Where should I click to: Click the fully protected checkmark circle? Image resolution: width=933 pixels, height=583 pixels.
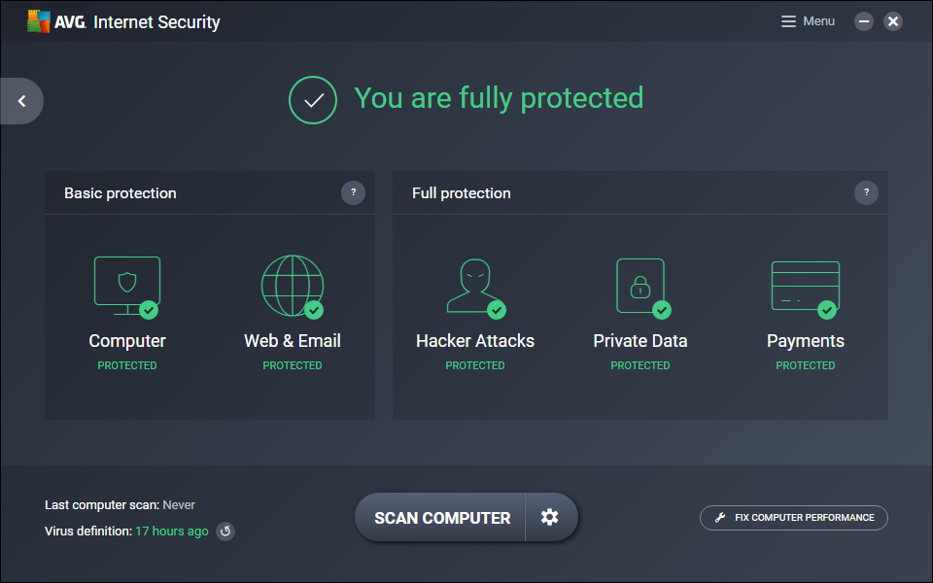(313, 99)
